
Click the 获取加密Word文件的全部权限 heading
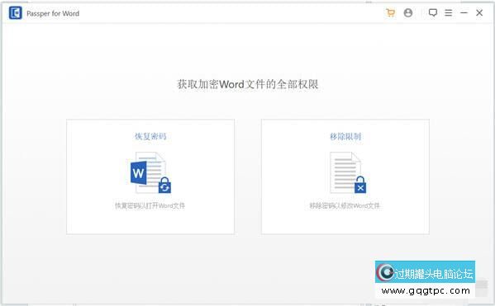[x=248, y=84]
